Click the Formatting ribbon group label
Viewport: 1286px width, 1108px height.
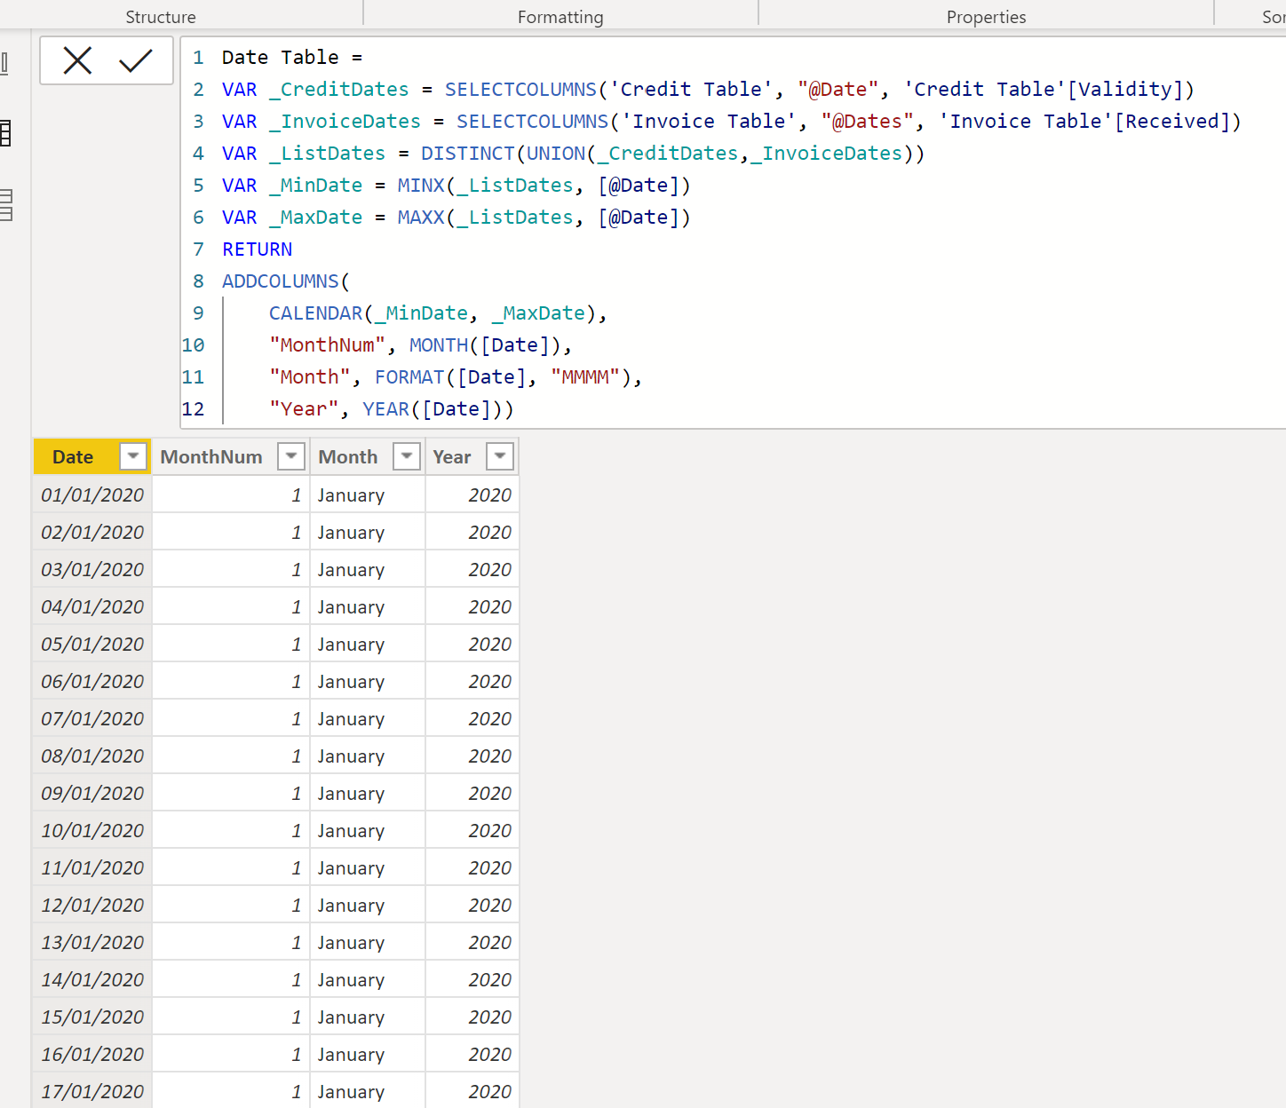click(x=560, y=17)
